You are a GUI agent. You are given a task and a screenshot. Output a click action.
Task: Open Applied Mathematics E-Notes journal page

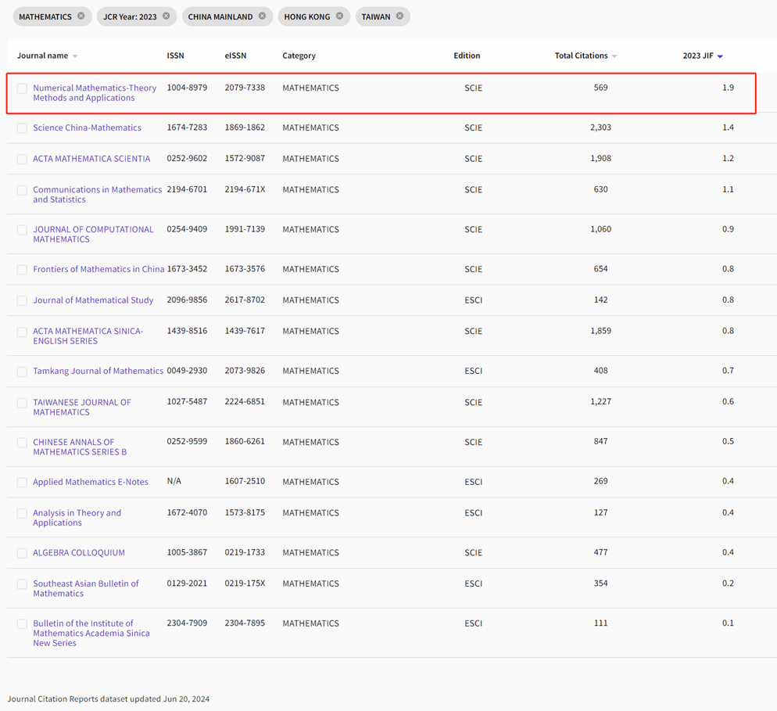[x=91, y=482]
